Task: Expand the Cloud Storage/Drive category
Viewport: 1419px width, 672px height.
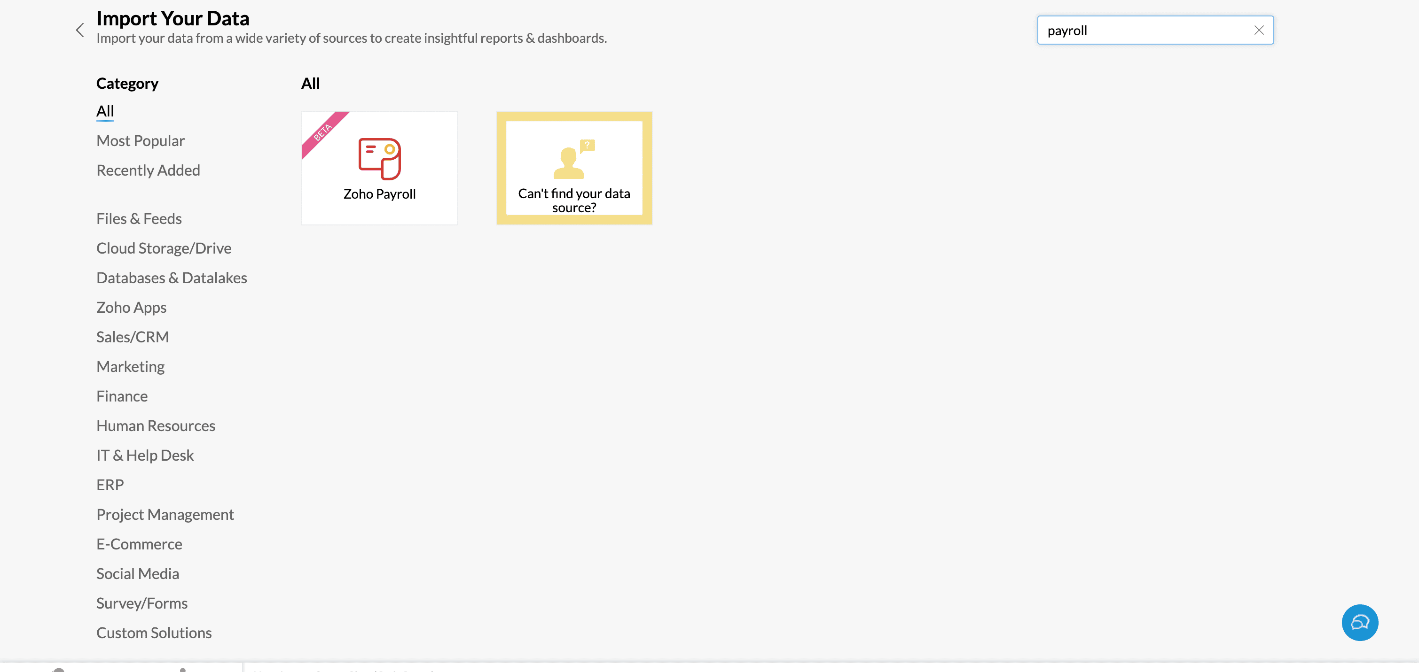Action: click(163, 248)
